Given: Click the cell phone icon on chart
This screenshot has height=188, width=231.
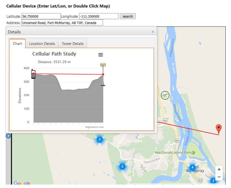Looking at the screenshot, I should [x=33, y=74].
